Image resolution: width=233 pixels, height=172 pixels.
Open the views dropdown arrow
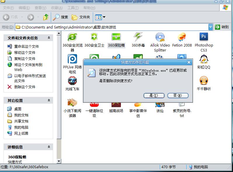(x=104, y=17)
